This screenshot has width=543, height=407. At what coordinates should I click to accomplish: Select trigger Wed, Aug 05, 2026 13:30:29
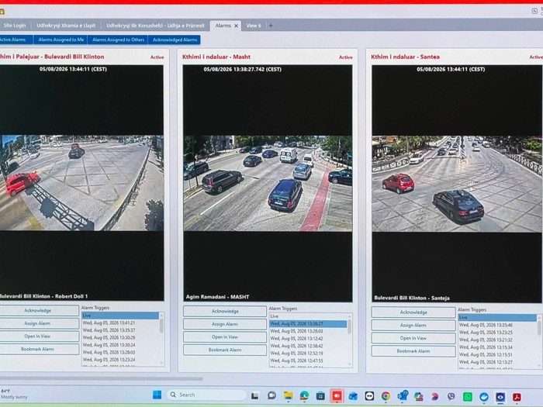[120, 337]
